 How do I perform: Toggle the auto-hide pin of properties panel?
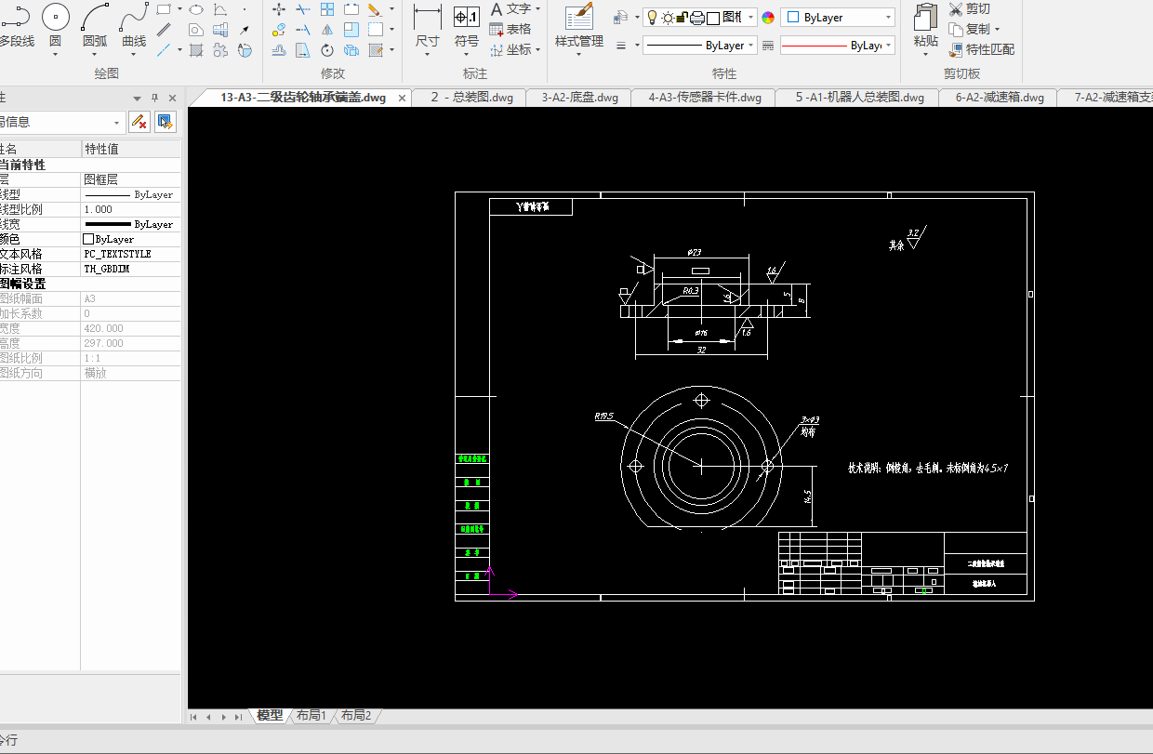(155, 98)
